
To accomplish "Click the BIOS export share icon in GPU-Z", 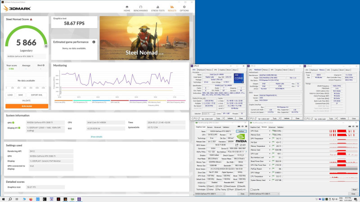I will [x=237, y=145].
